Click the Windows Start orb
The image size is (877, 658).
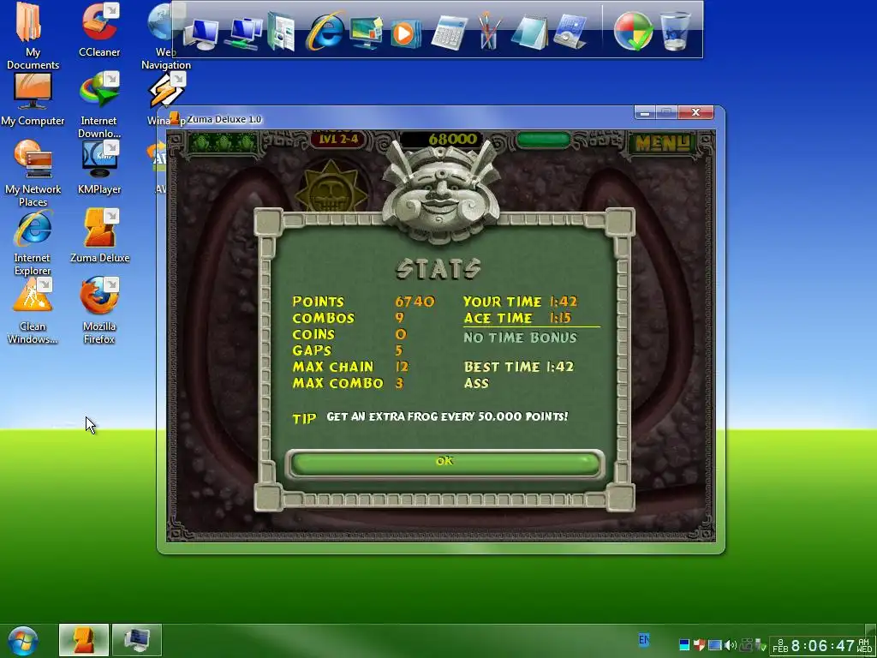pos(23,641)
